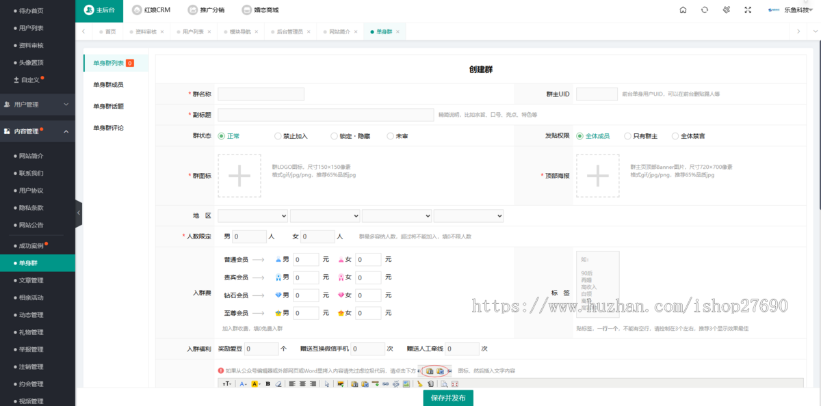The width and height of the screenshot is (821, 406).
Task: Click the group logo upload plus box
Action: coord(239,176)
